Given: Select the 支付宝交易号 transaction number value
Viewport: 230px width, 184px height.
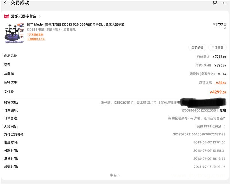Looking at the screenshot, I should point(199,134).
